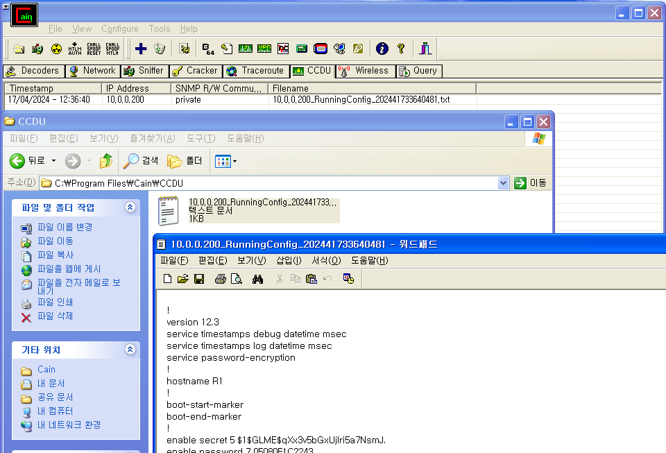
Task: Click the info About icon in Cain
Action: click(382, 49)
